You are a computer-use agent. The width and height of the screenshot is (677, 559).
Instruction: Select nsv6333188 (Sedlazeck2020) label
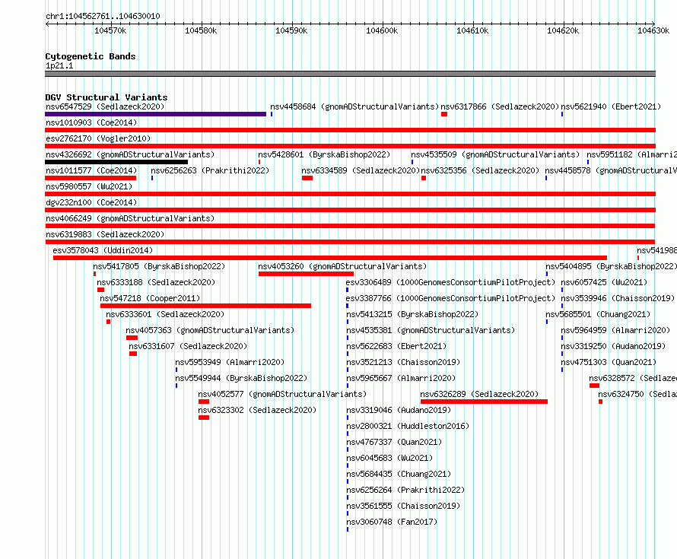click(156, 282)
